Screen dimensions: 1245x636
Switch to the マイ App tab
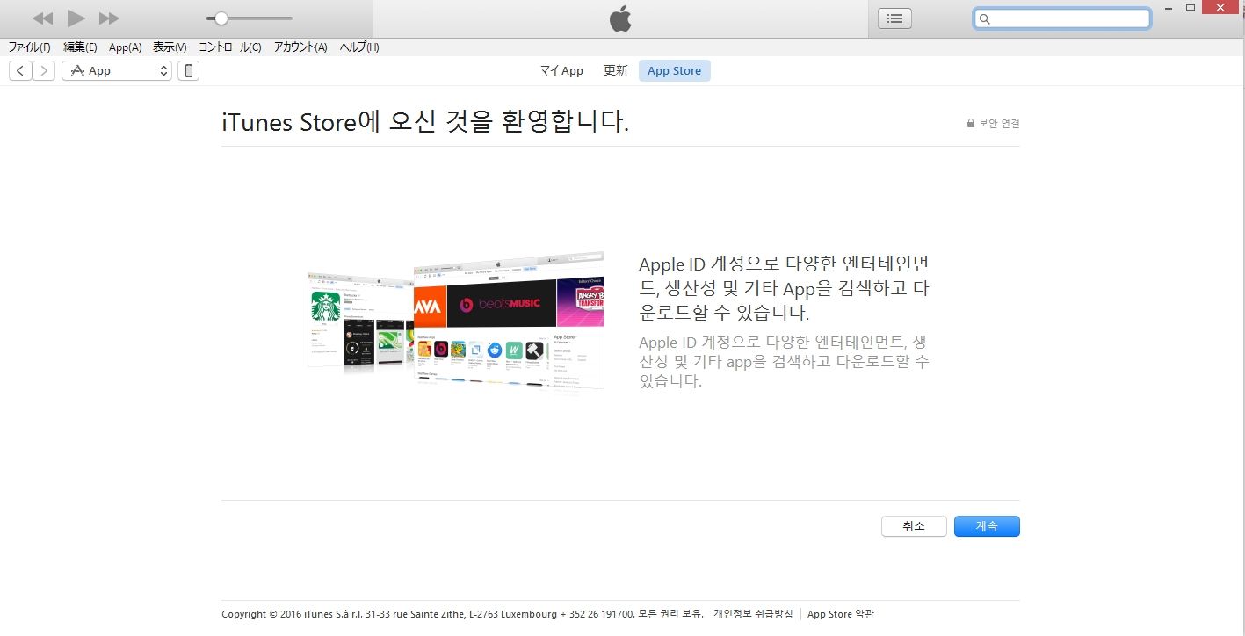tap(561, 71)
